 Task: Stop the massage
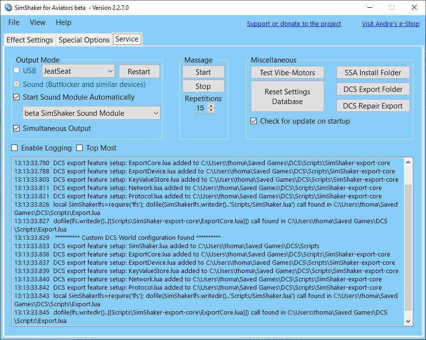pos(203,86)
